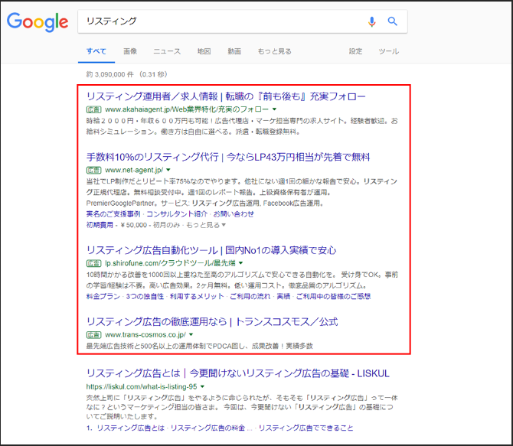Click the 広告 badge beside net-agent.jp
Screen dimensions: 513x446
pyautogui.click(x=93, y=170)
